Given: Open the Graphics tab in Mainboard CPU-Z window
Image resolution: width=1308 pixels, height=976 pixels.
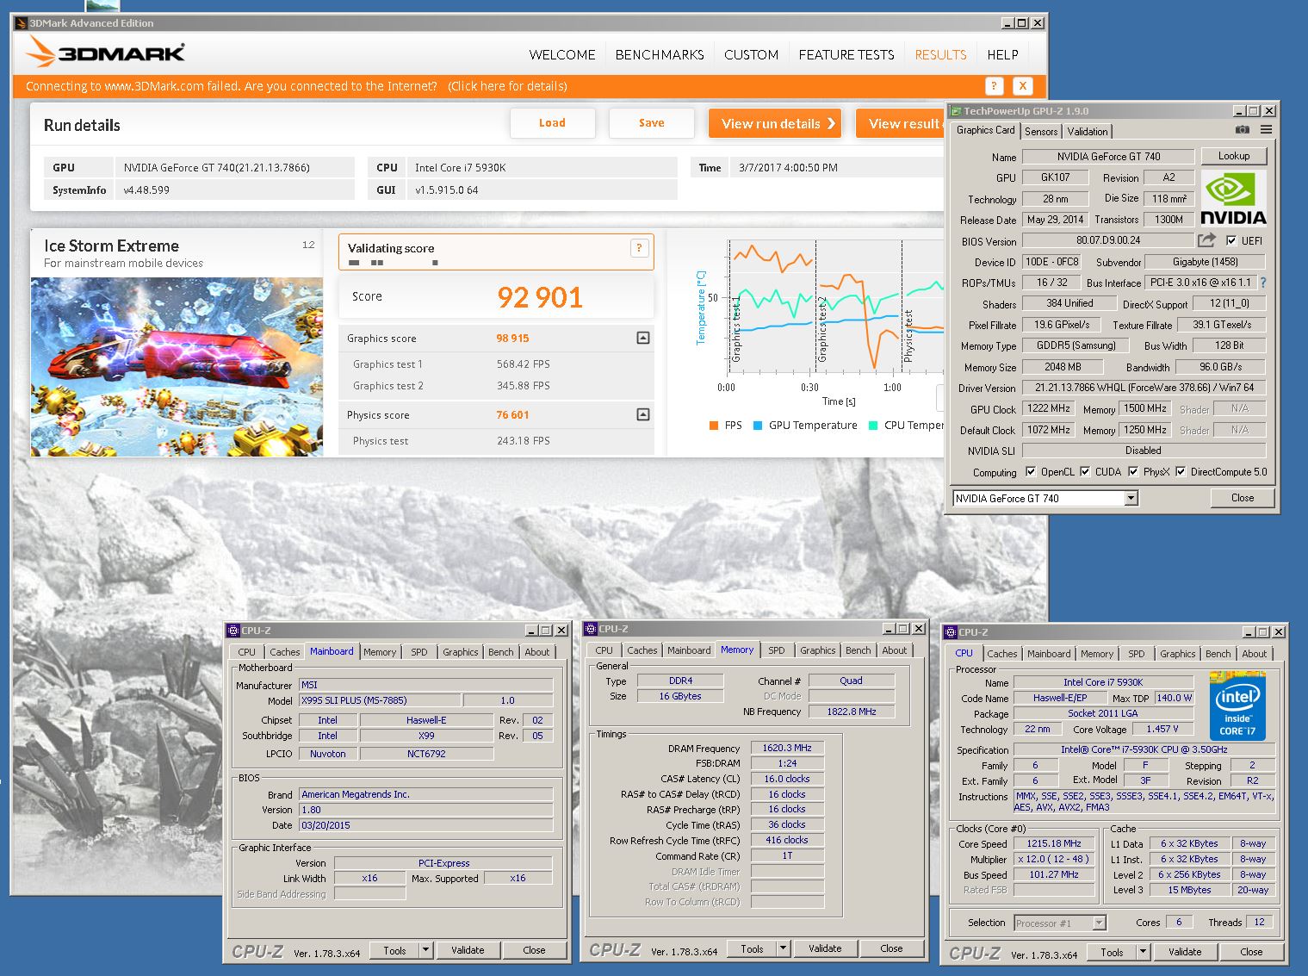Looking at the screenshot, I should click(x=460, y=652).
